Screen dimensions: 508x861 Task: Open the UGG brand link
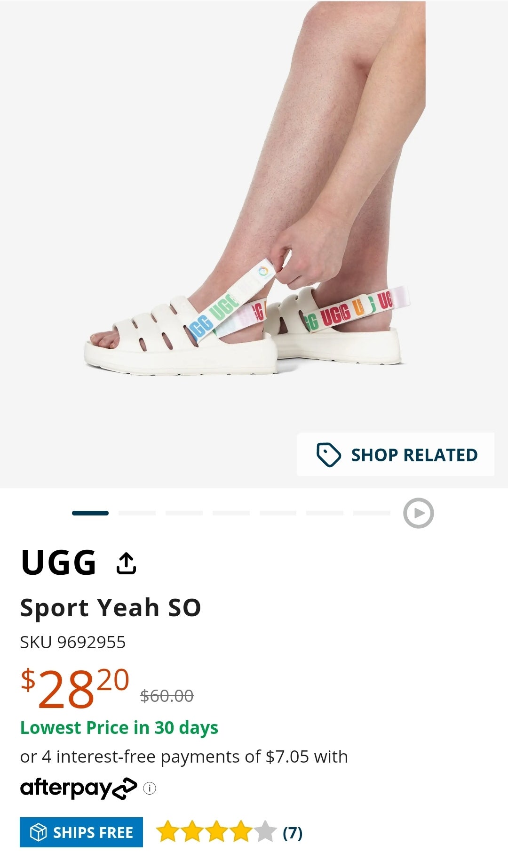(x=59, y=563)
